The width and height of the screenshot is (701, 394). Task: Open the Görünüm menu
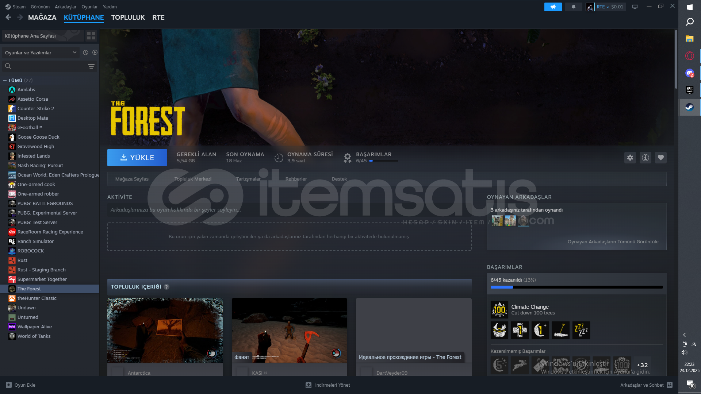tap(40, 7)
